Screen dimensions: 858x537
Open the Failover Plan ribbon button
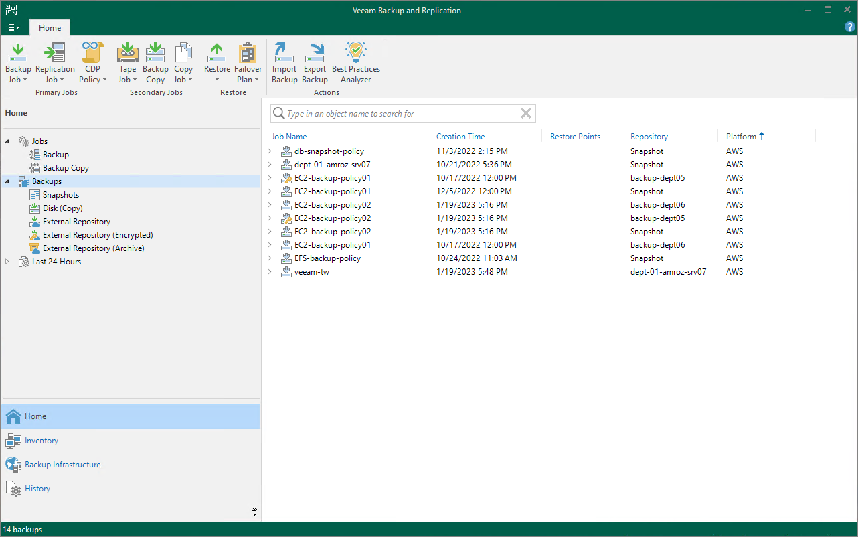248,63
